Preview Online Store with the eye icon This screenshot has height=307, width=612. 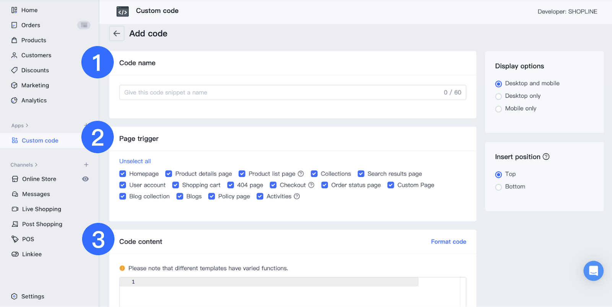coord(85,179)
